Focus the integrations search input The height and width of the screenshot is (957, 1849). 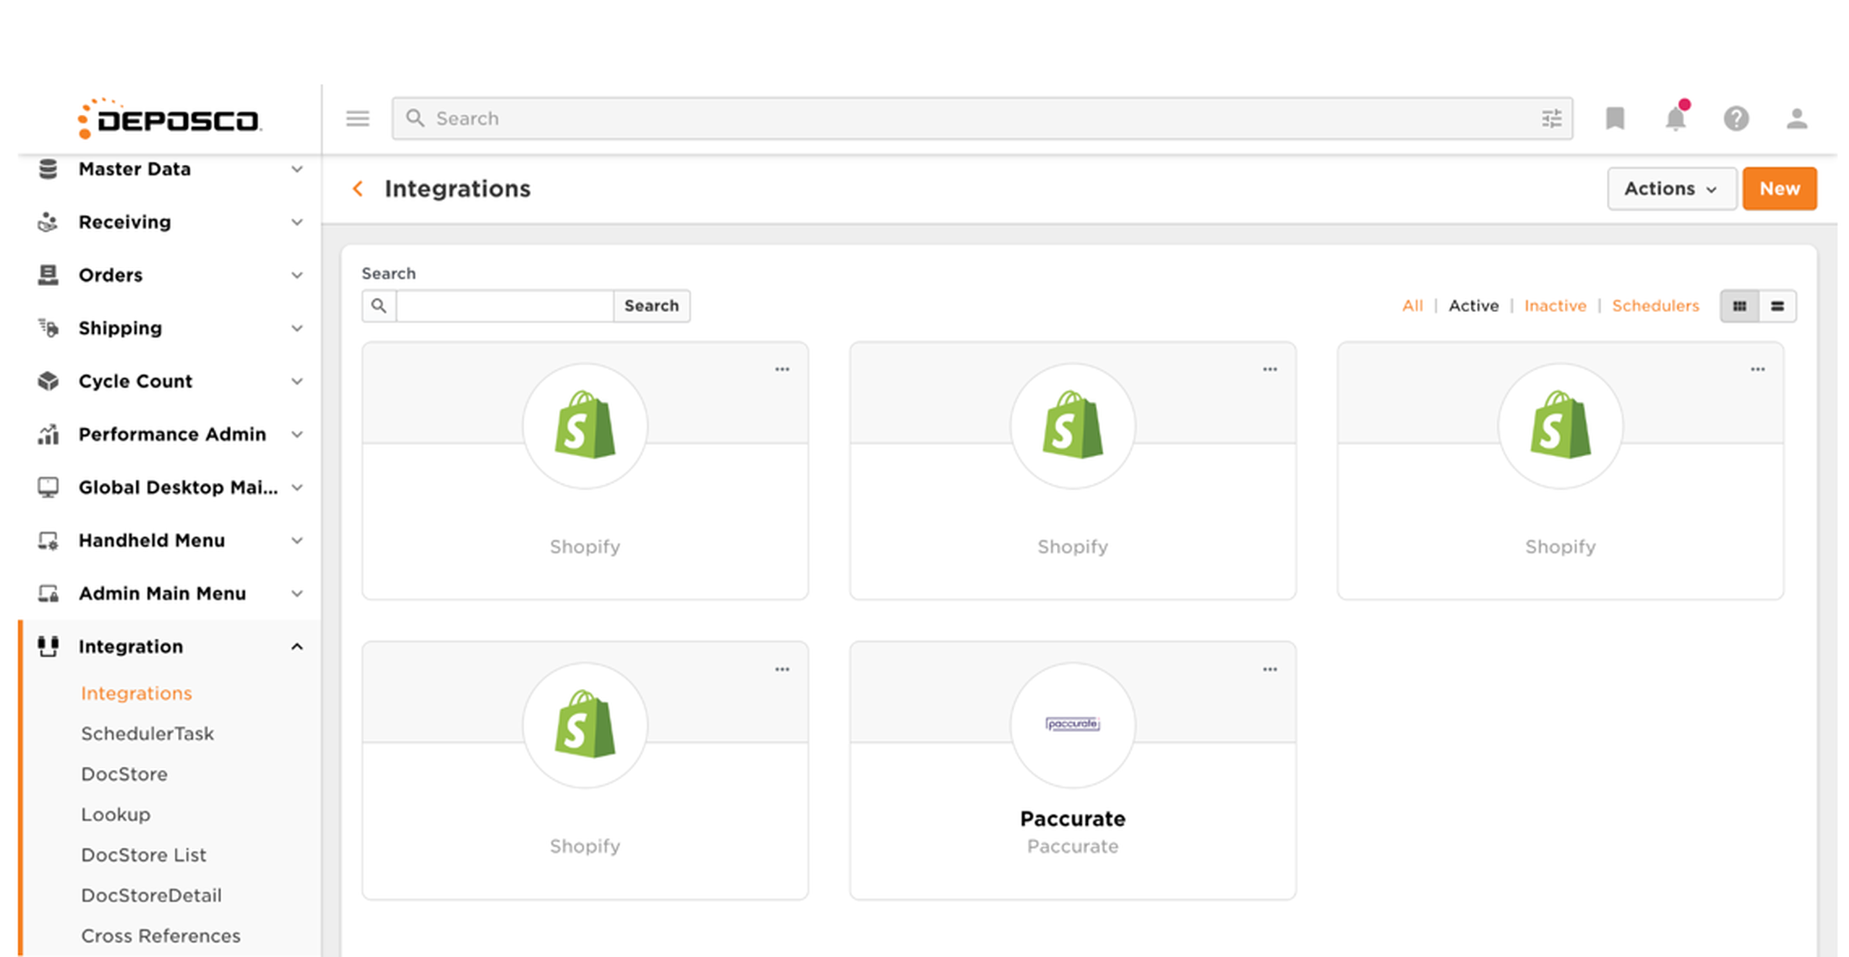click(505, 306)
